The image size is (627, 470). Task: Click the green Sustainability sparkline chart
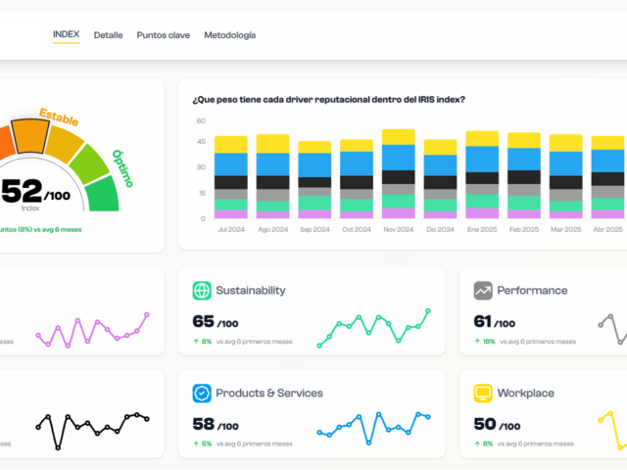point(372,328)
